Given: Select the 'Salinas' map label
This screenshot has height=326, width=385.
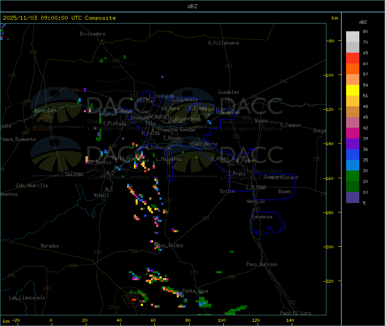Looking at the screenshot, I should point(74,174).
